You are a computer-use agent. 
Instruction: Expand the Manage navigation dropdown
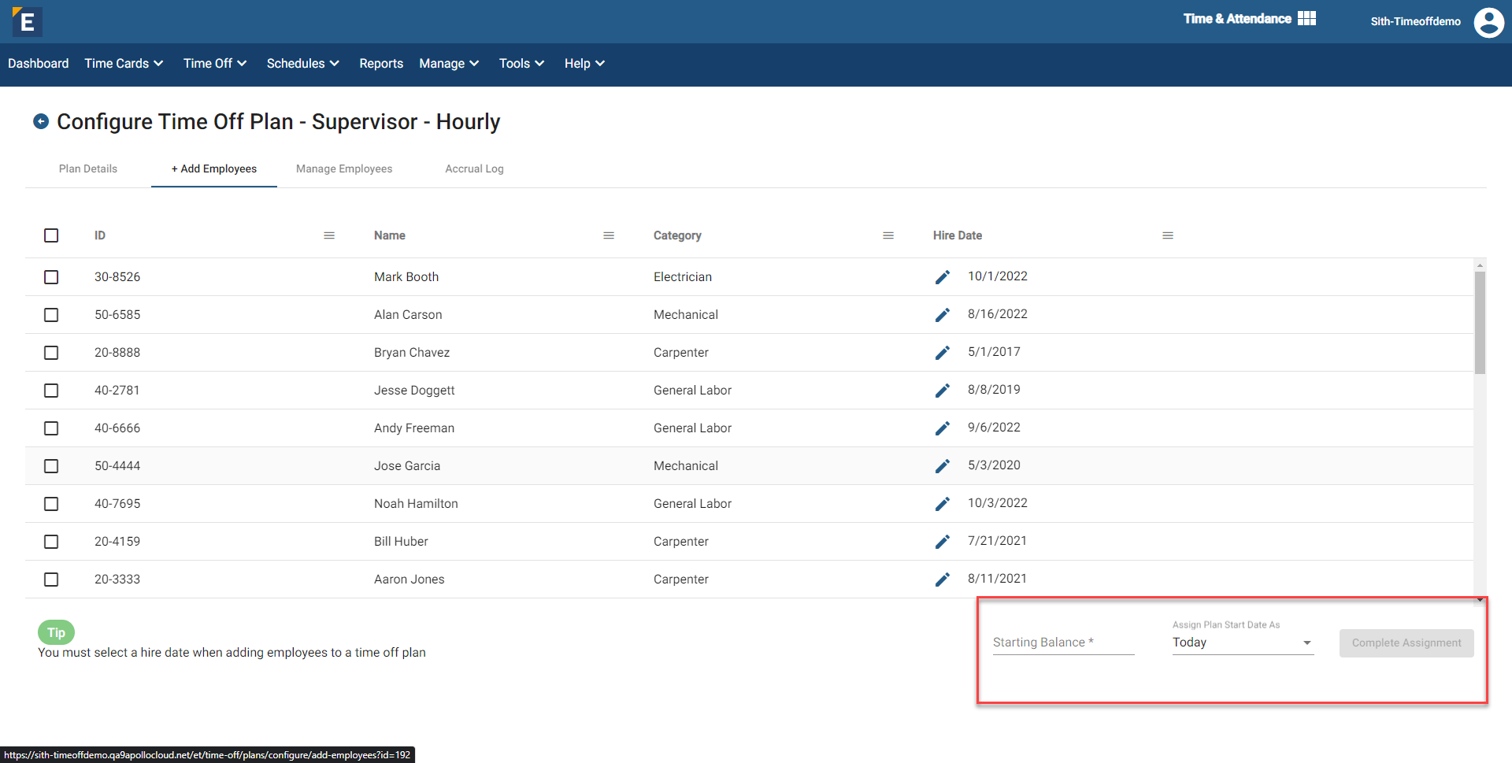[449, 64]
